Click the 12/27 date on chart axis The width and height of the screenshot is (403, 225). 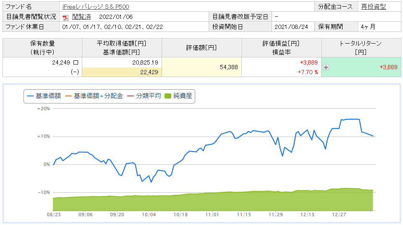pos(339,215)
